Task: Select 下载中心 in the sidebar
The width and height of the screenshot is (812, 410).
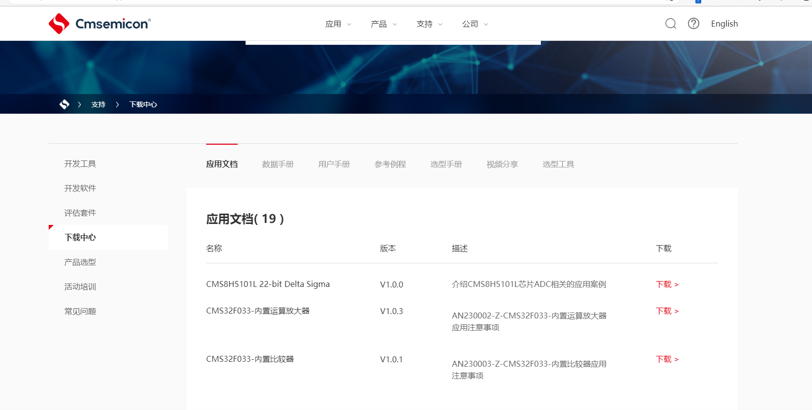Action: 108,237
